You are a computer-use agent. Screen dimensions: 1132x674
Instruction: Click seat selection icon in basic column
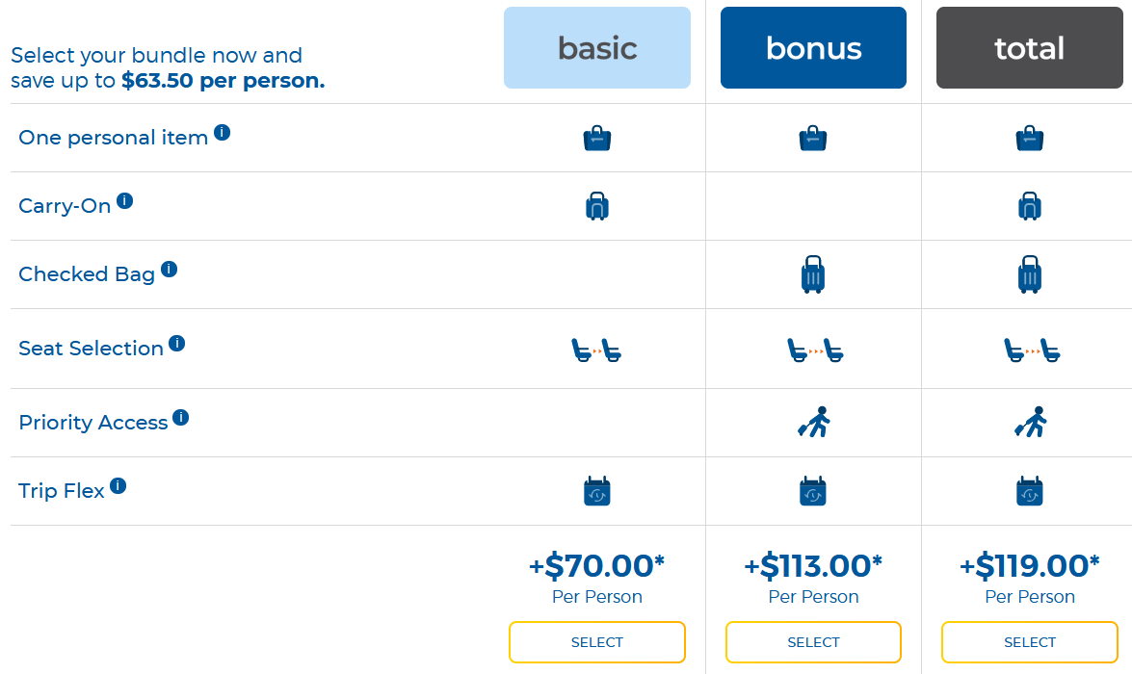point(596,350)
